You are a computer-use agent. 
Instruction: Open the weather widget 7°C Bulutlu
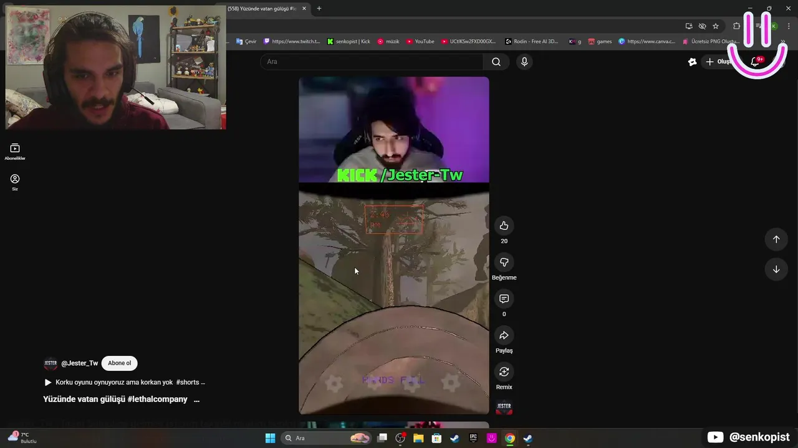(22, 437)
